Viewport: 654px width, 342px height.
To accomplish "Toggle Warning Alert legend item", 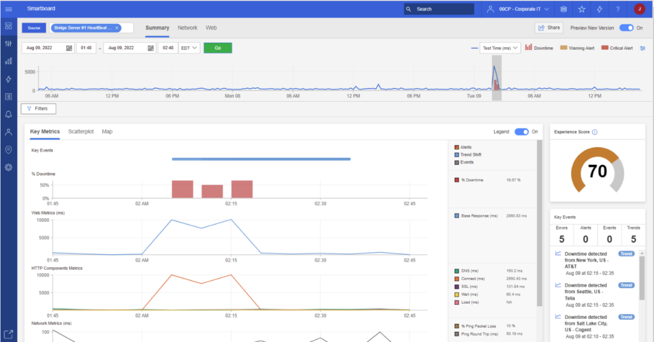I will [577, 48].
